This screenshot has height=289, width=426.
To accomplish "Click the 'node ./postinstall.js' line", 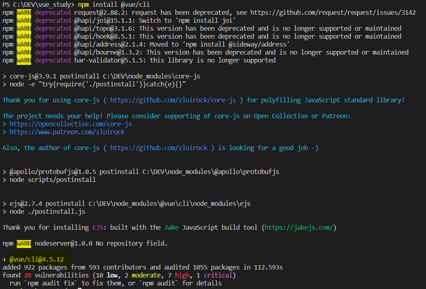I will (44, 212).
